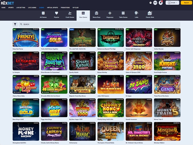193x145 pixels.
Task: Open the Turbo Gold Deluxe Gigablox thumbnail
Action: click(54, 37)
